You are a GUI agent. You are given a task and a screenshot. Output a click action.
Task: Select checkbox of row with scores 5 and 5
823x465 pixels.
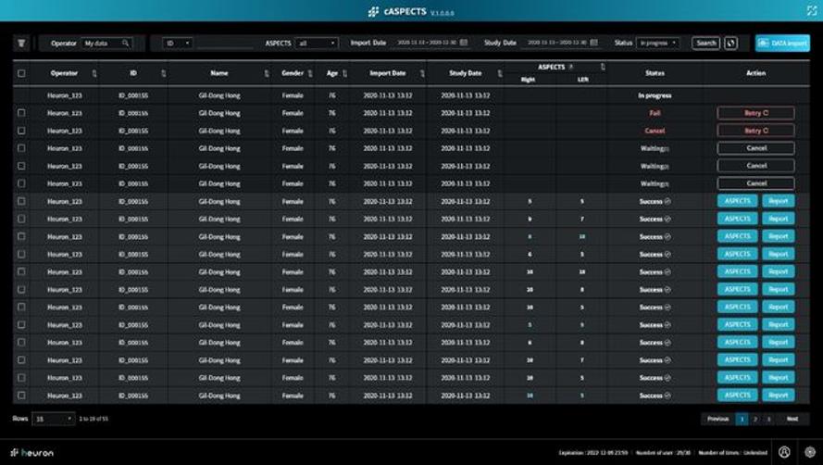pyautogui.click(x=21, y=201)
